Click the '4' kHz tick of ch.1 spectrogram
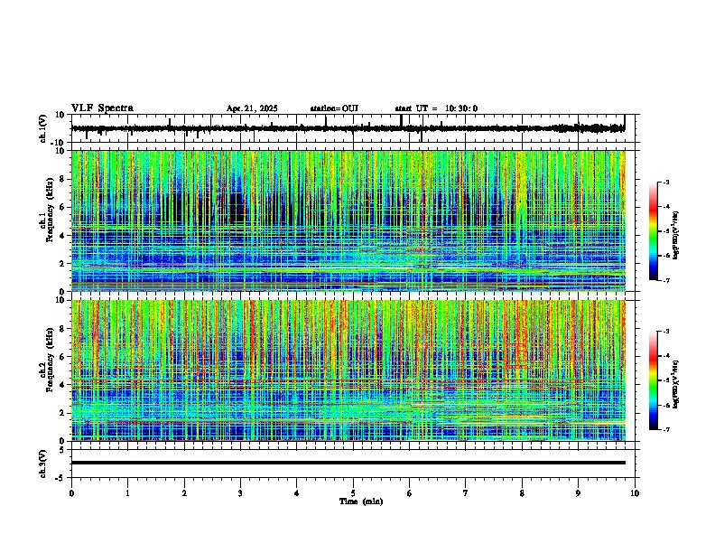 point(63,236)
